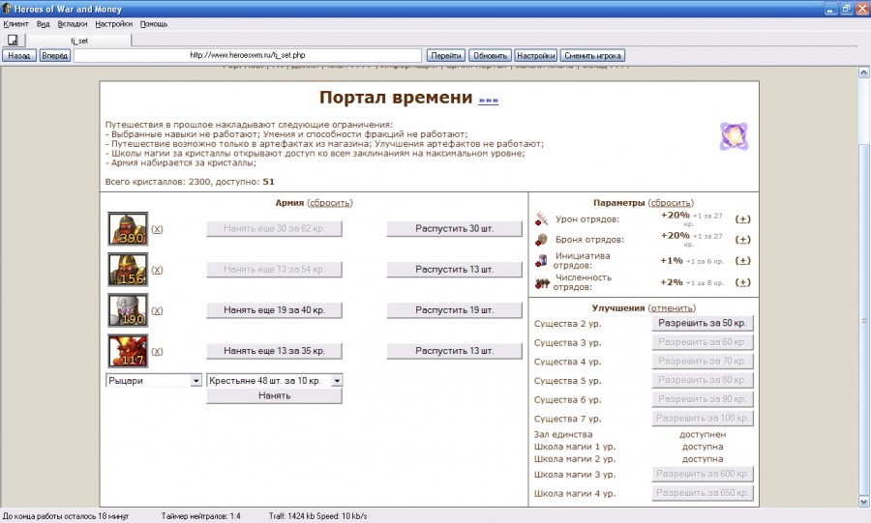Image resolution: width=871 pixels, height=523 pixels.
Task: Click the Численность отрядов icon
Action: point(542,282)
